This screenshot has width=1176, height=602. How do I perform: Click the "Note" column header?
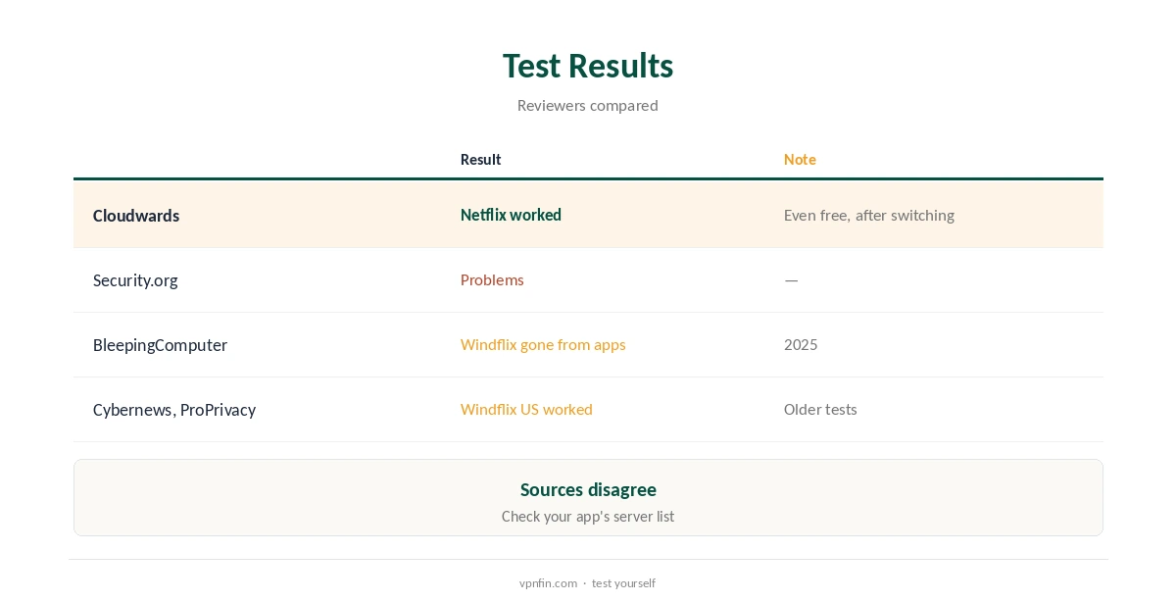tap(800, 159)
